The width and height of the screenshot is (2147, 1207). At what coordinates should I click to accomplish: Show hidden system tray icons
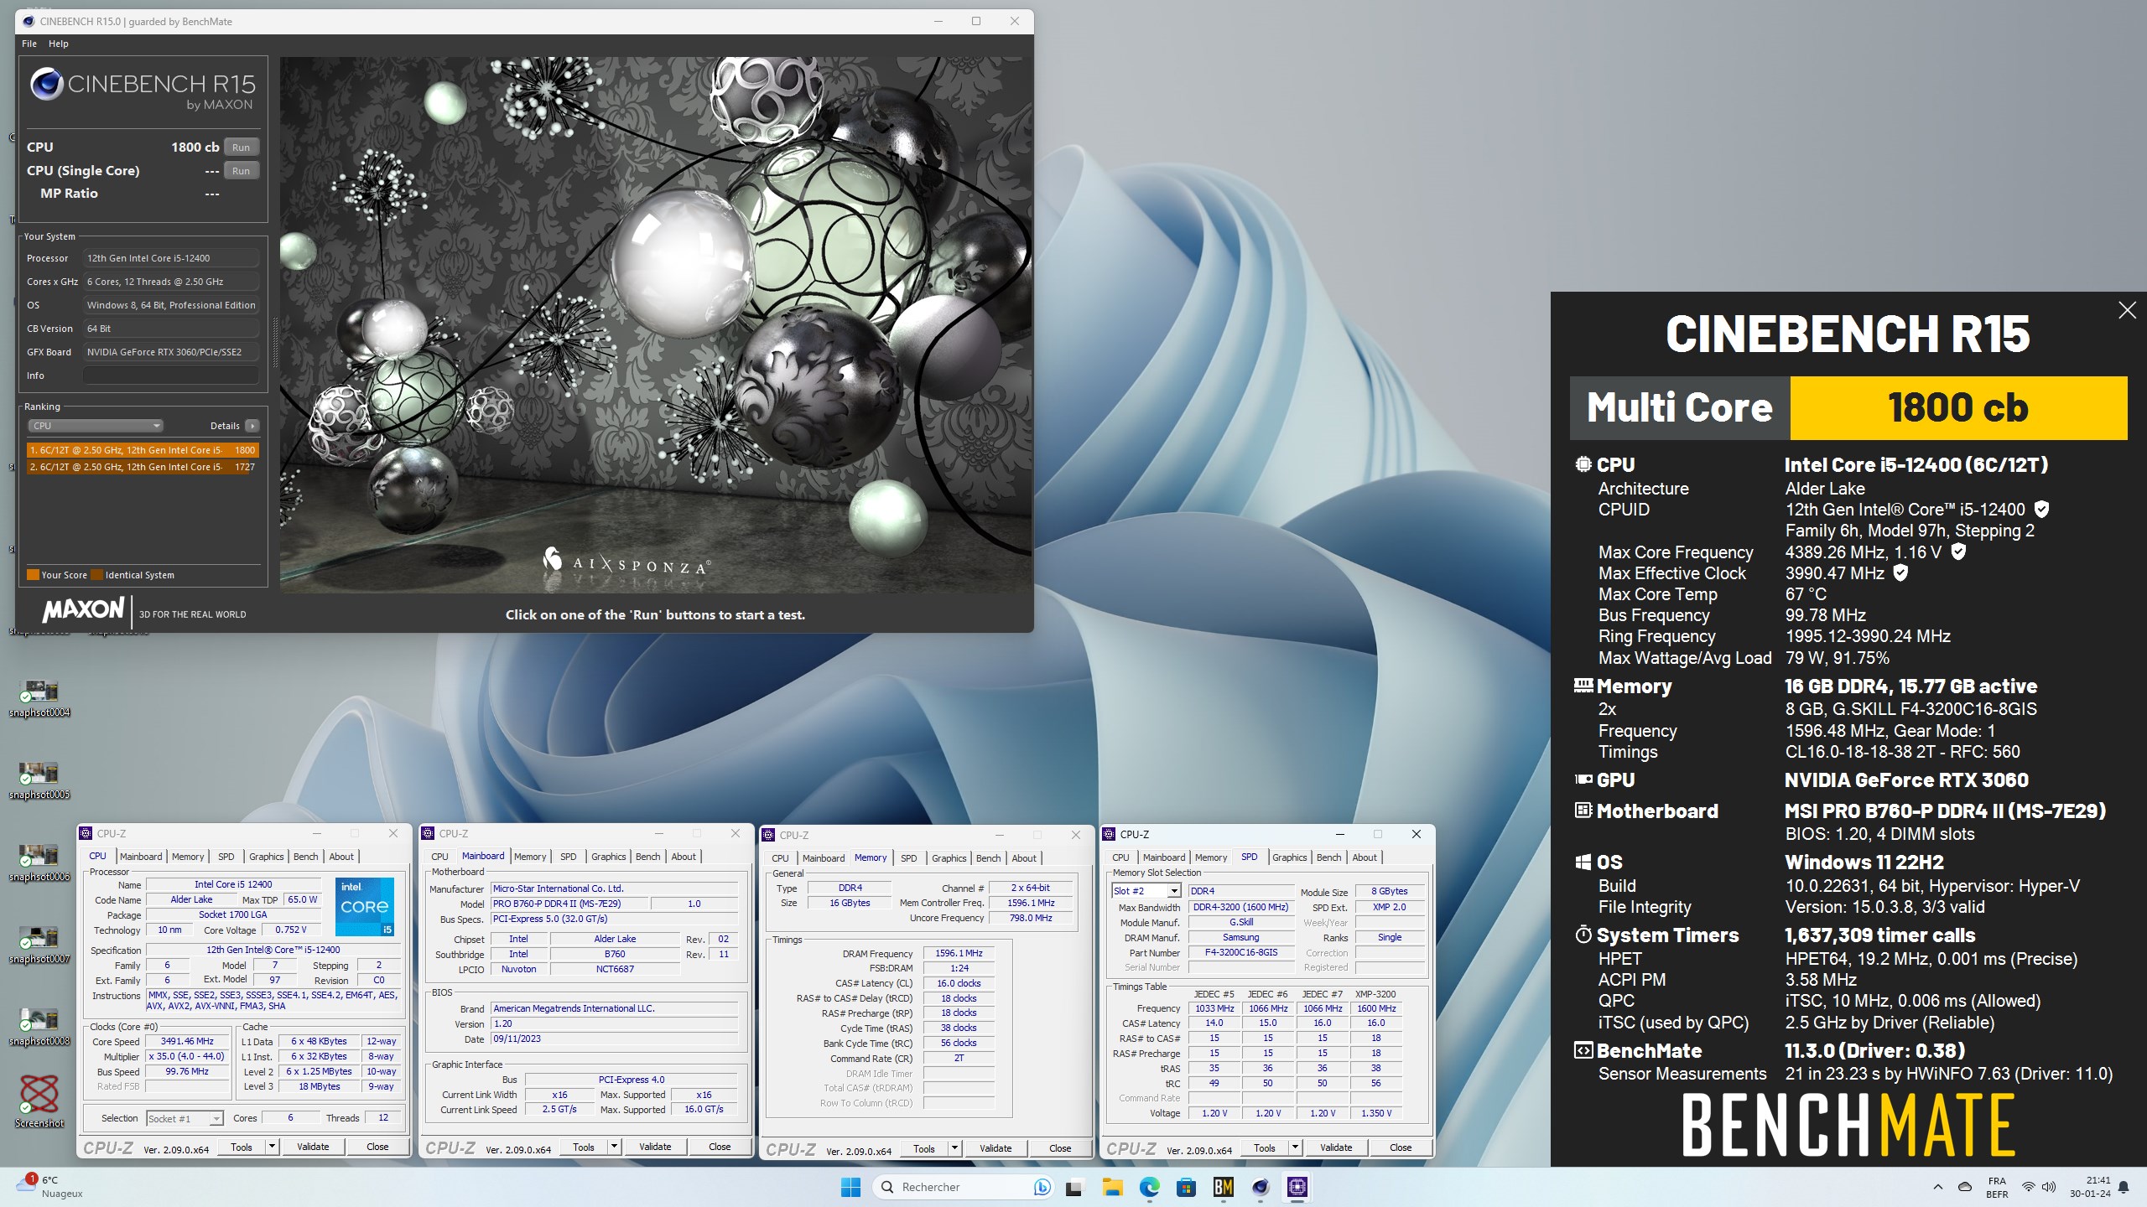click(1937, 1187)
